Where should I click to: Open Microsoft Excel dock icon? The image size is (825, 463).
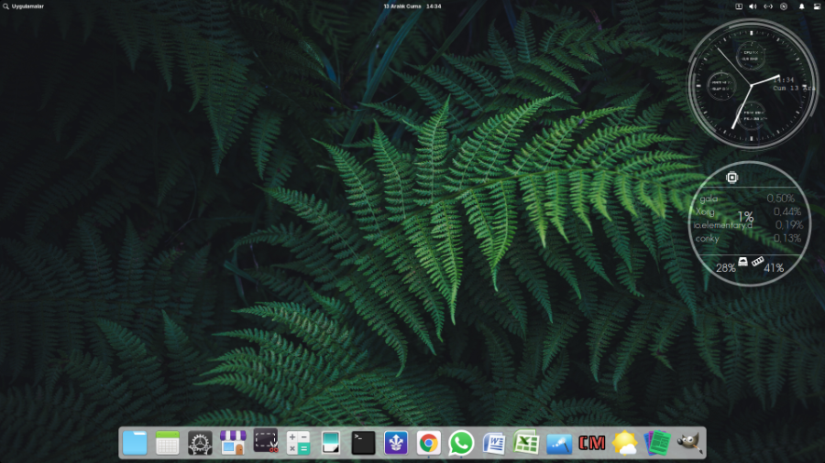click(526, 443)
